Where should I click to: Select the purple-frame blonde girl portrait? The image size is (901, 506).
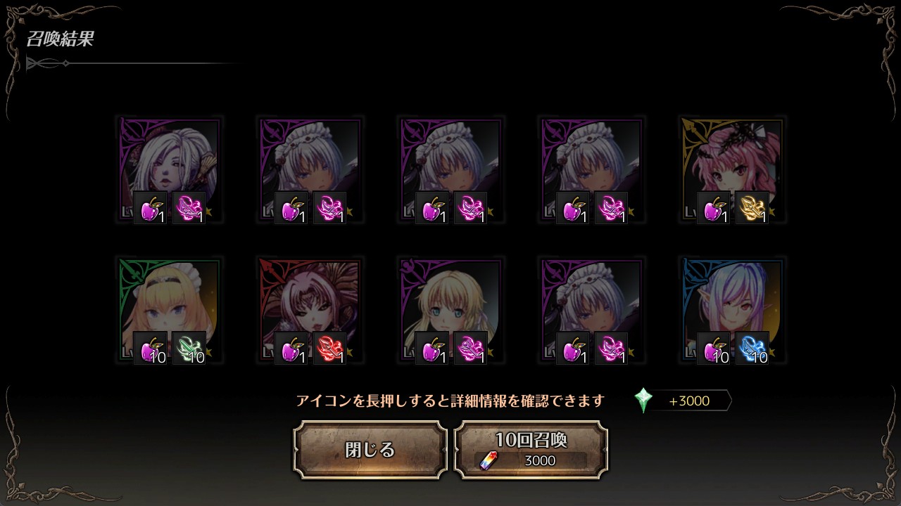(x=450, y=311)
